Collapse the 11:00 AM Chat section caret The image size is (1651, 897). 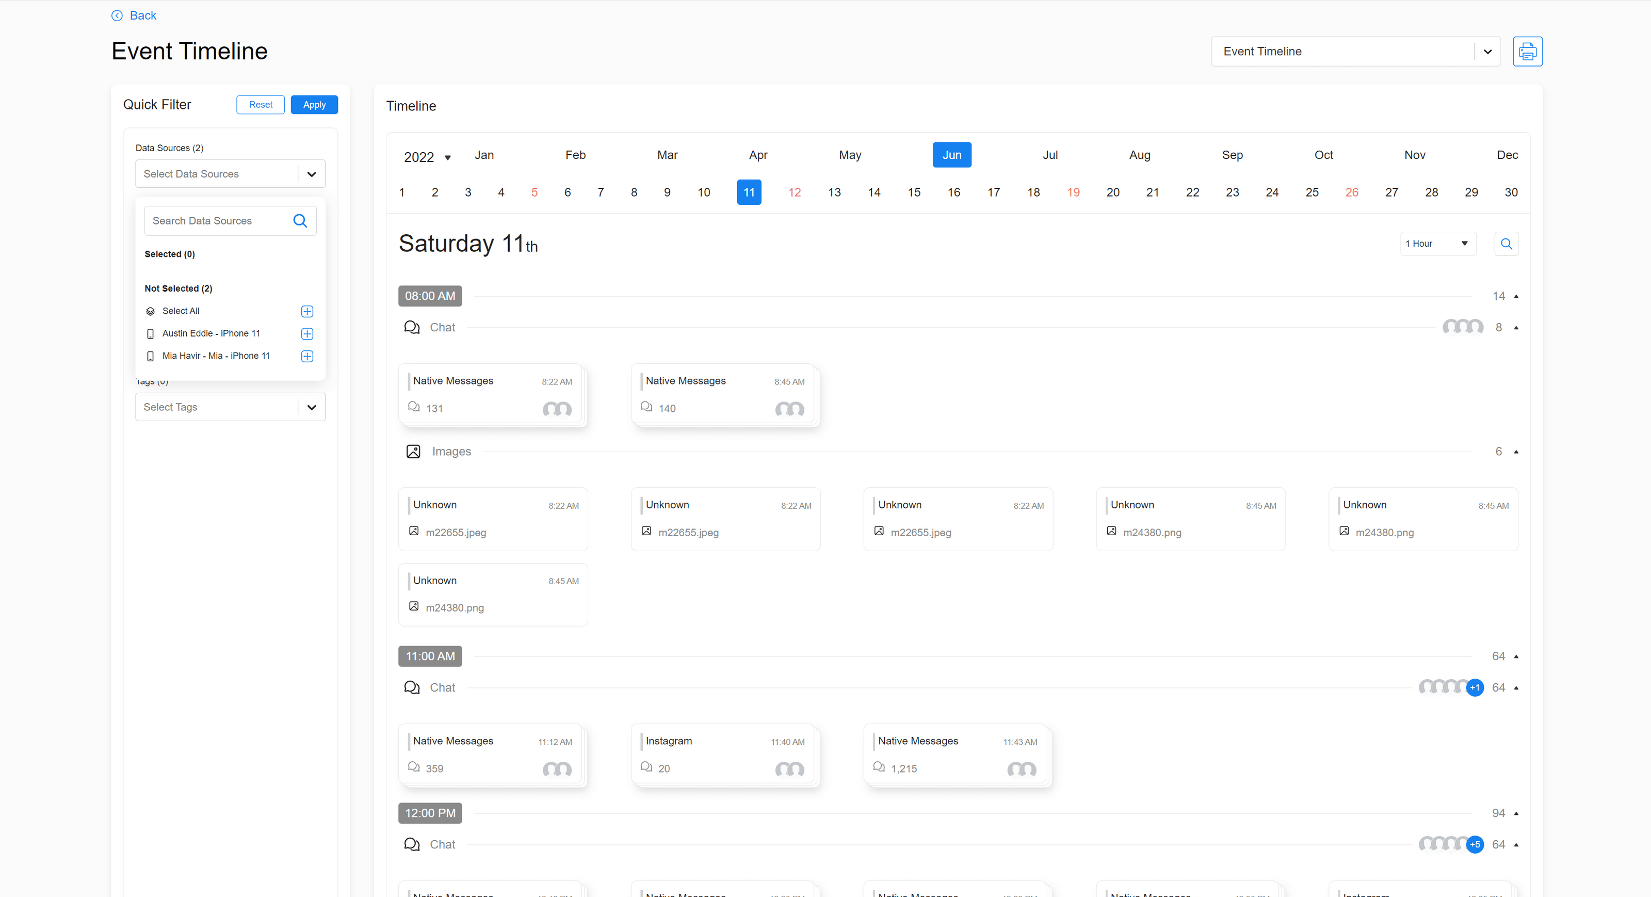click(x=1516, y=687)
